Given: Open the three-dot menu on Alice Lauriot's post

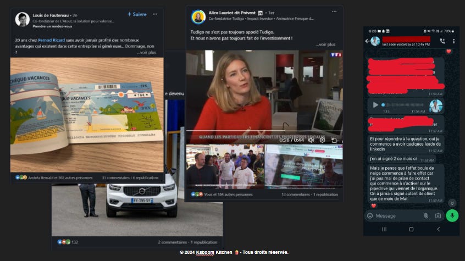Looking at the screenshot, I should click(x=334, y=12).
